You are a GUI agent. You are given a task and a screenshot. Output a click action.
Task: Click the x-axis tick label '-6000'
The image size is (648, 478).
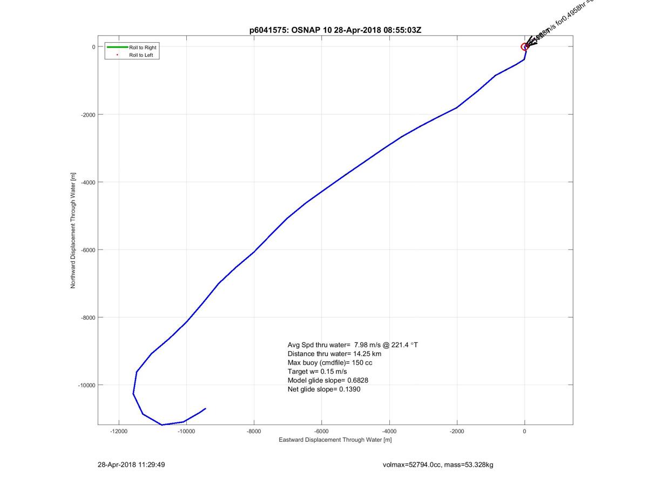tap(321, 431)
